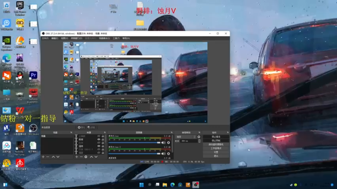The height and width of the screenshot is (189, 337).
Task: Open the 编辑(E) menu
Action: click(55, 38)
